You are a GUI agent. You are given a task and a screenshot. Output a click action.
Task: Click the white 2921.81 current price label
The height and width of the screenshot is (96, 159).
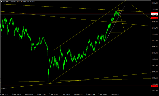tap(155, 14)
